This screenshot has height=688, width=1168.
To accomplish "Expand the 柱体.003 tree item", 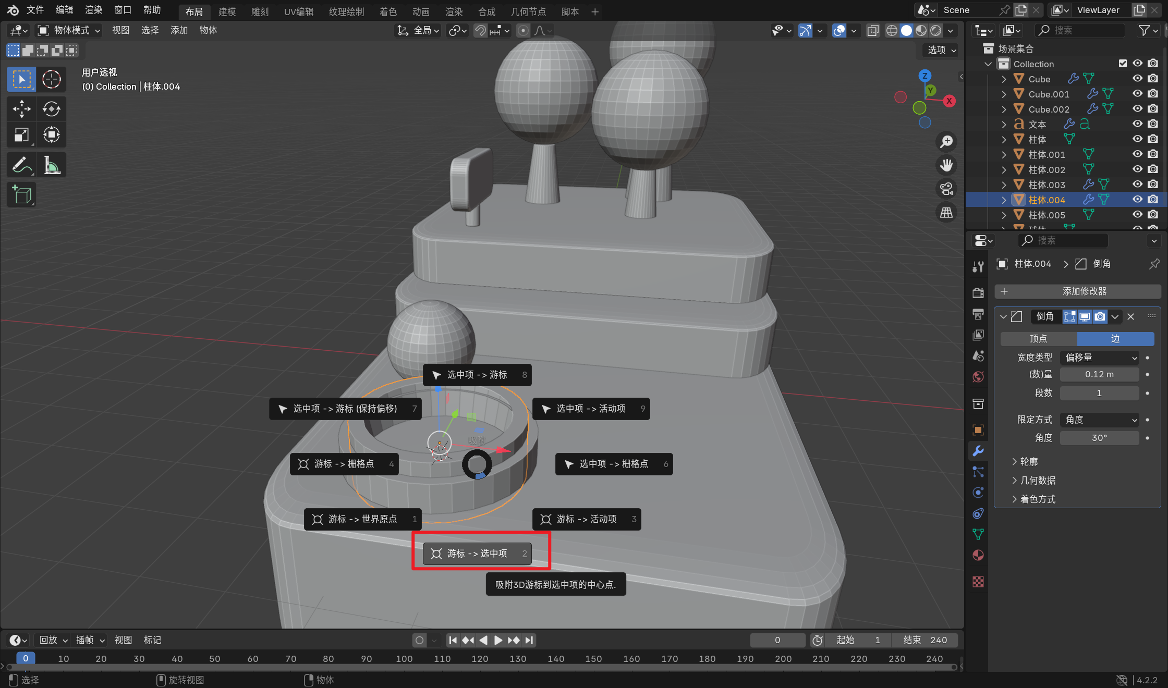I will pos(1004,185).
